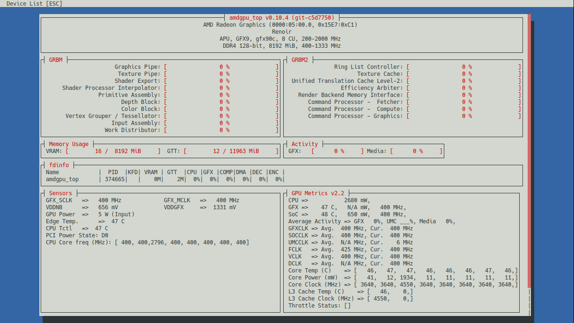Select the amdgpu_top process row

click(x=165, y=179)
